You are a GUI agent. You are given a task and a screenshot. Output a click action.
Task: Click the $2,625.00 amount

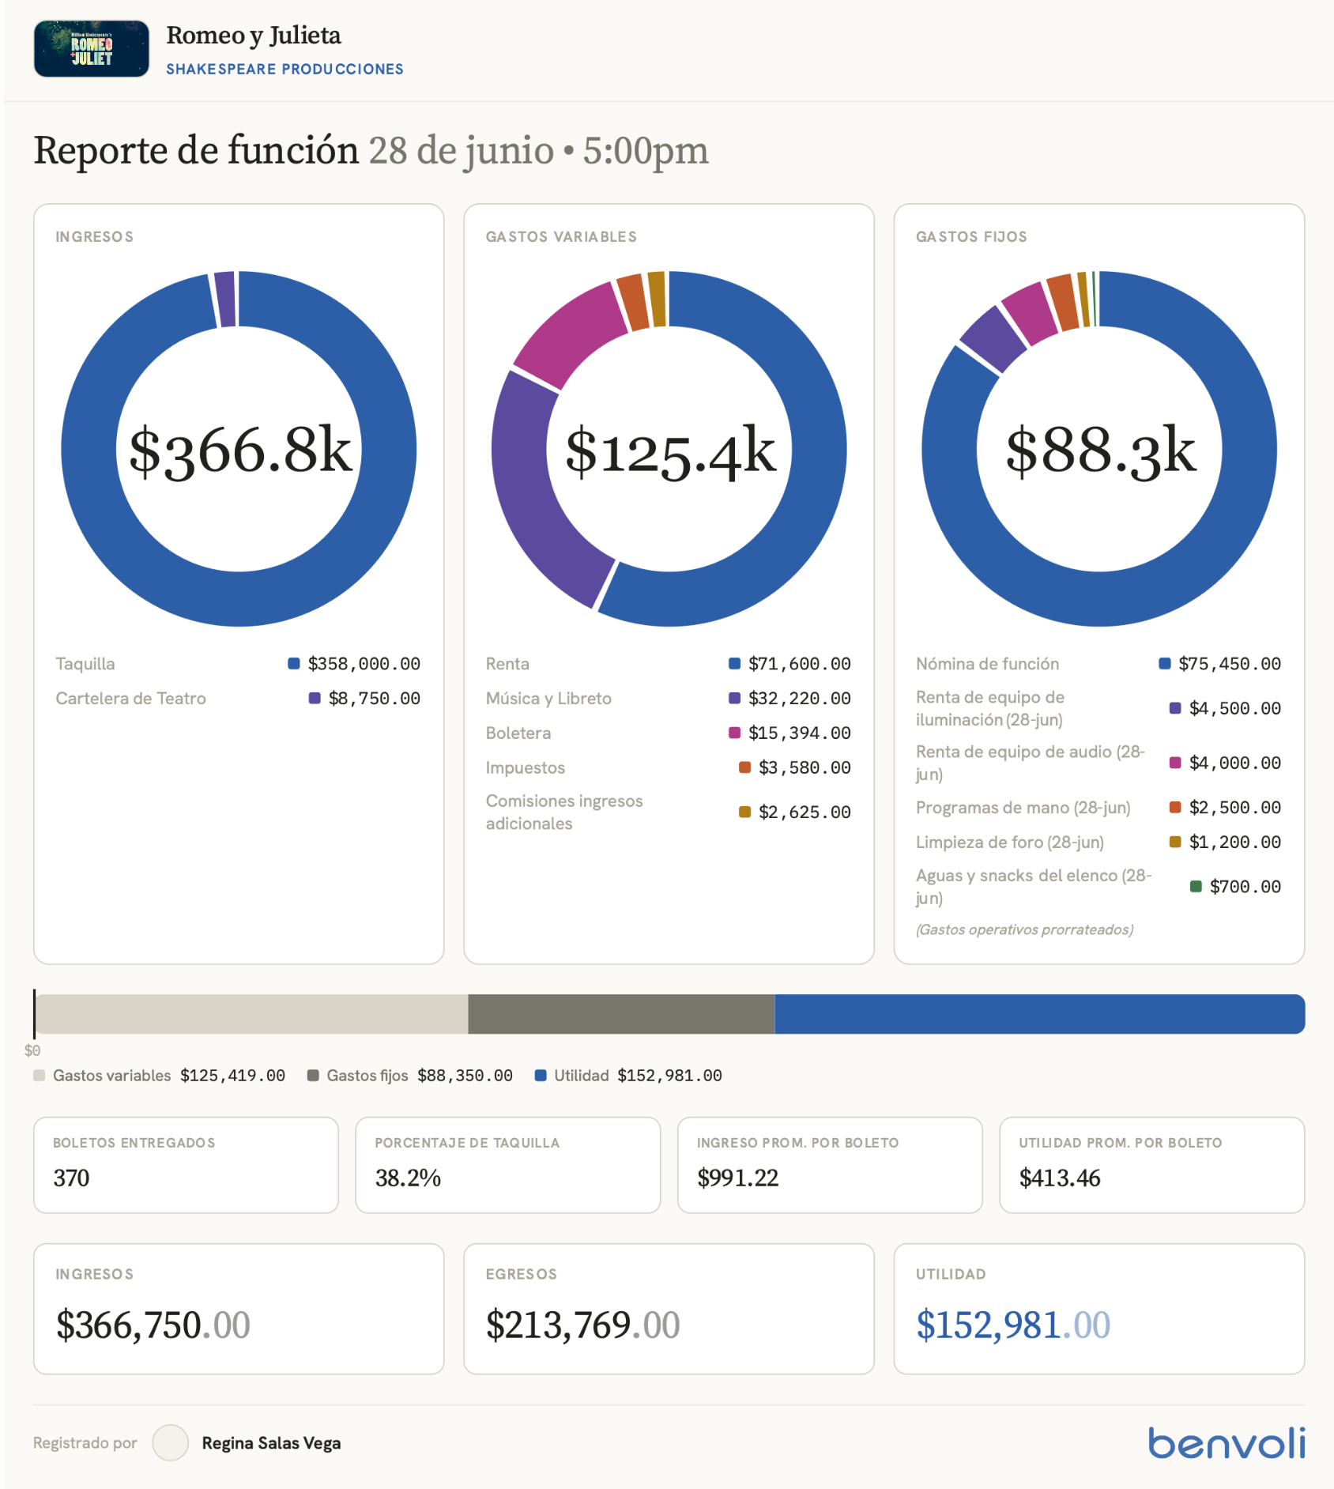point(805,812)
